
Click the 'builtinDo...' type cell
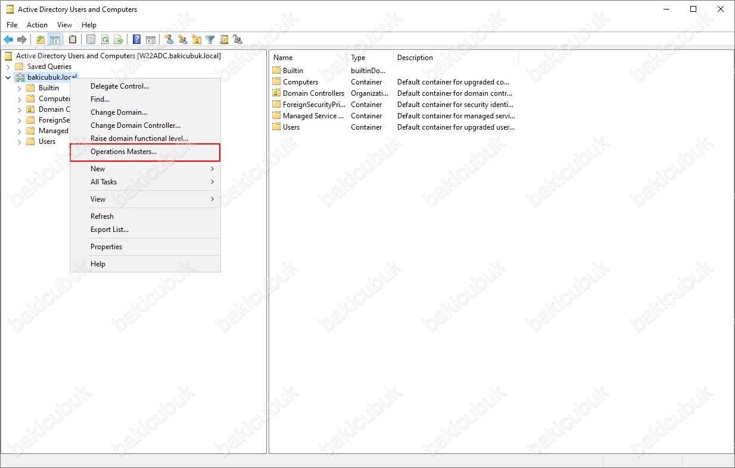368,71
